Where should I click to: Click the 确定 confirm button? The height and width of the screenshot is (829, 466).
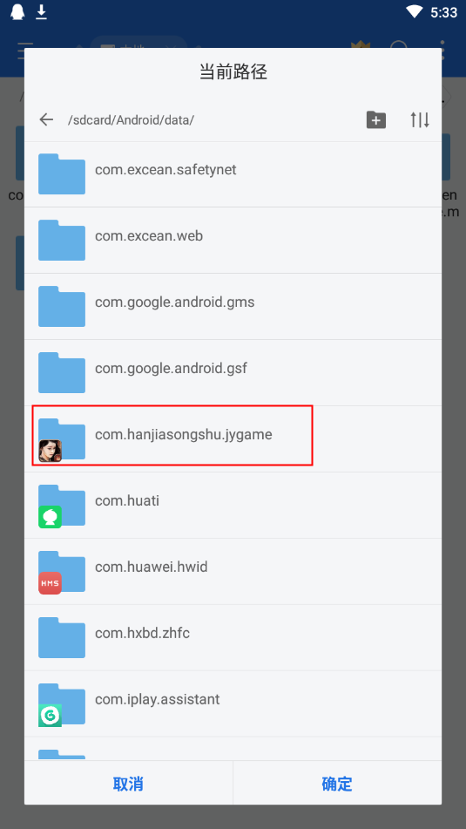coord(337,784)
